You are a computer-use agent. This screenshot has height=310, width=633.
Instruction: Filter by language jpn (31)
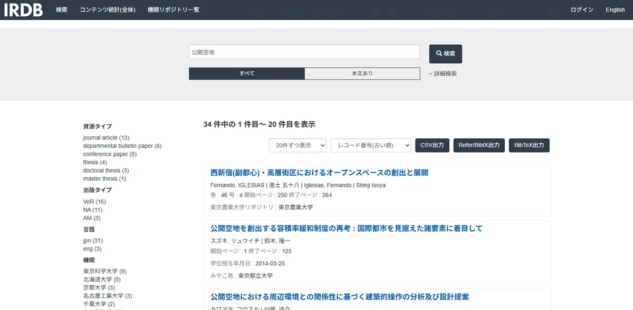pos(93,241)
